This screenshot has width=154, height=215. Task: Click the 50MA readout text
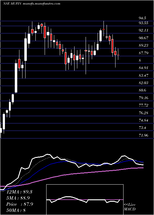16,210
